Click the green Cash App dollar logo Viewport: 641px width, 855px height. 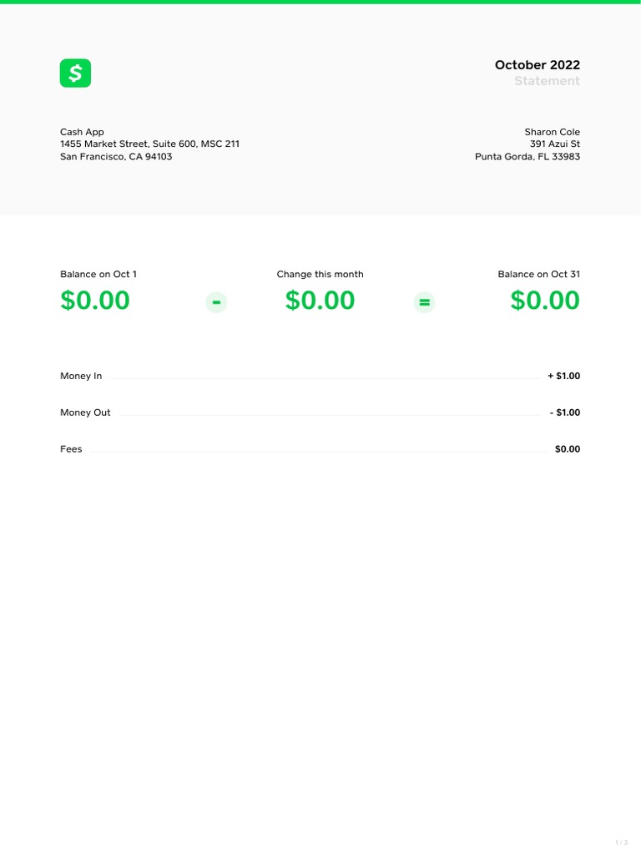(75, 73)
